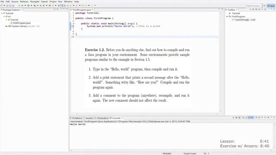This screenshot has height=155, width=276.
Task: Close the Console tab with its X
Action: 122,118
